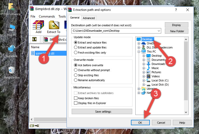The height and width of the screenshot is (134, 199).
Task: Expand the Documents tree node
Action: [144, 60]
